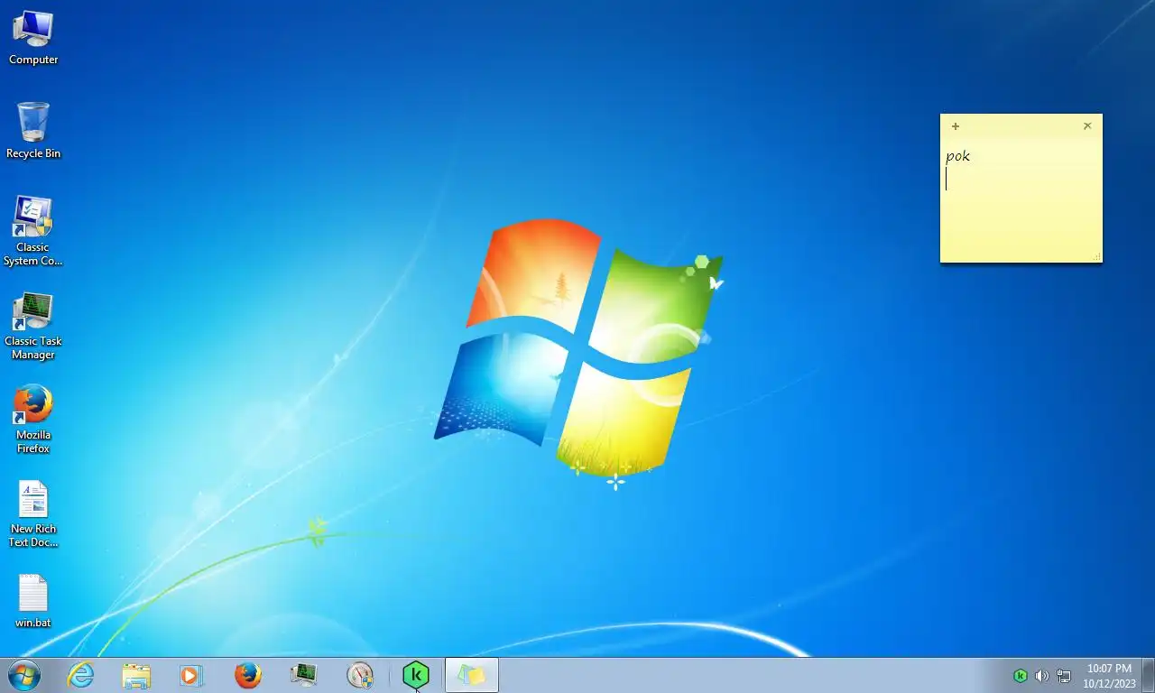Screen dimensions: 1155x693
Task: Select the Mozilla Firefox desktop shortcut
Action: coord(33,420)
